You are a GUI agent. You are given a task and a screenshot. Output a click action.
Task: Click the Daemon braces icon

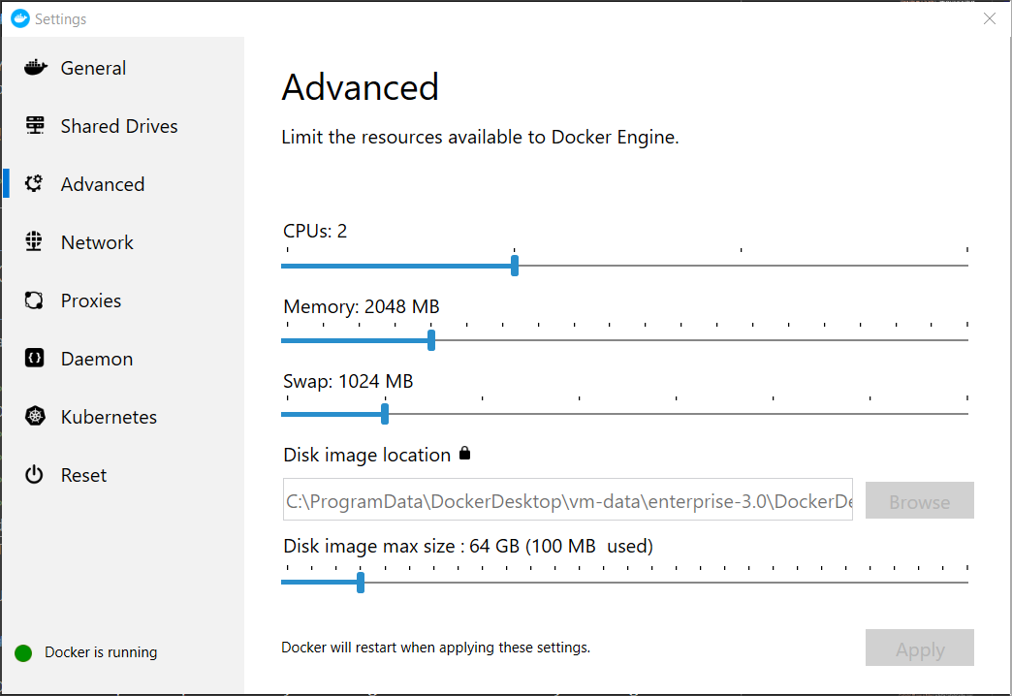click(35, 359)
